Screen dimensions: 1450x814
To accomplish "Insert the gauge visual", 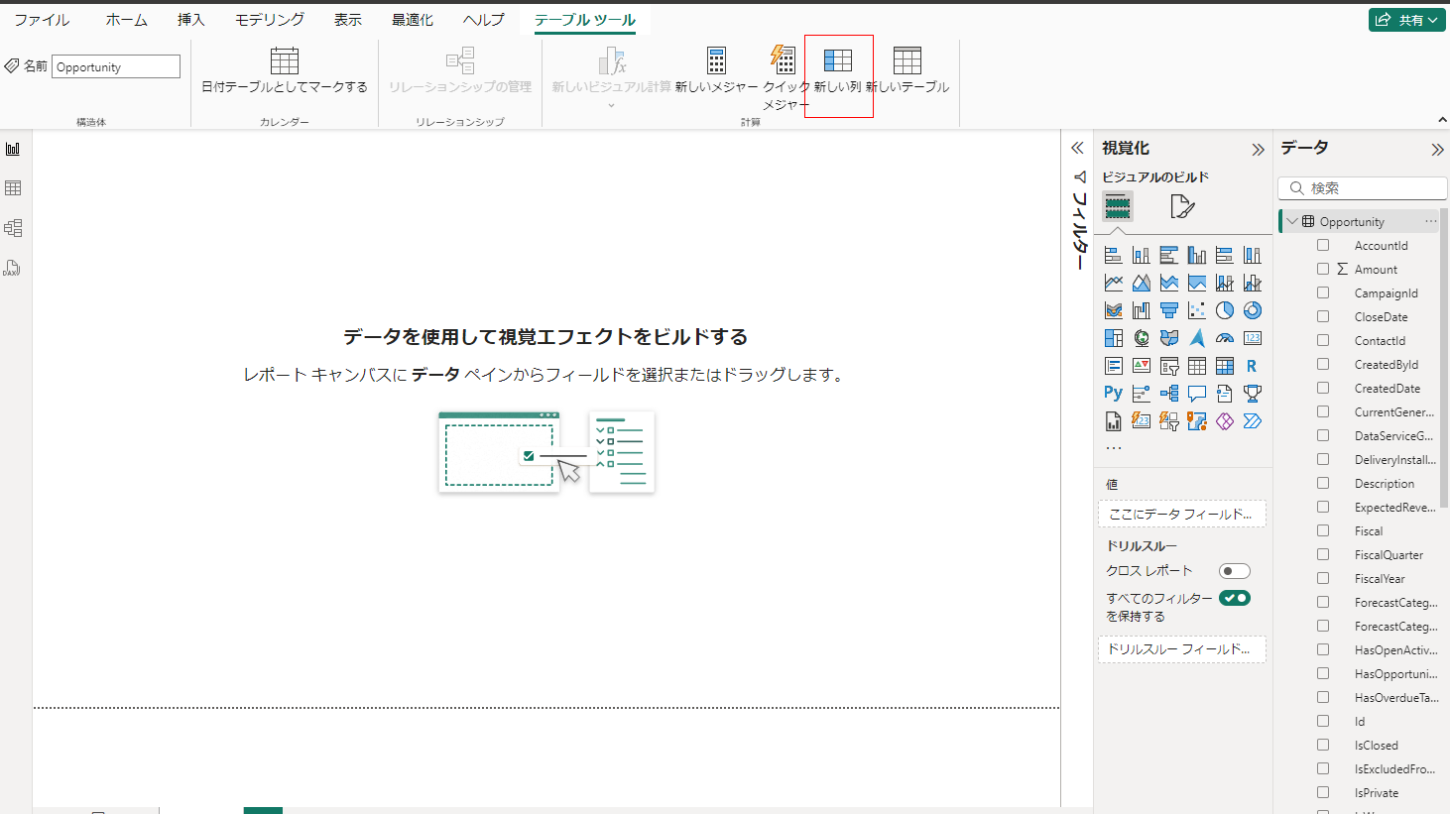I will [x=1225, y=338].
